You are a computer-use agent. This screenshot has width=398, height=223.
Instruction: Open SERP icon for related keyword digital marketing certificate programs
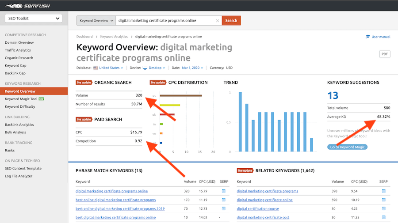point(384,191)
